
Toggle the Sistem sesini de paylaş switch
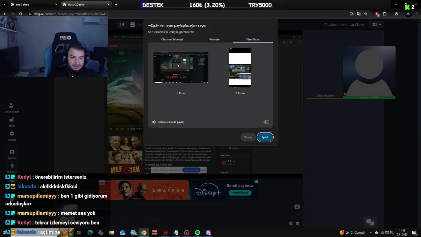[x=266, y=122]
